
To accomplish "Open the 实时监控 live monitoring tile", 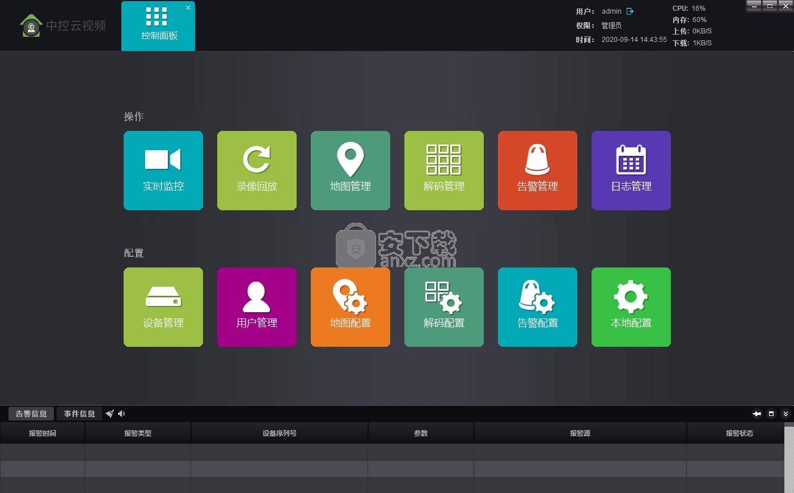I will point(163,171).
